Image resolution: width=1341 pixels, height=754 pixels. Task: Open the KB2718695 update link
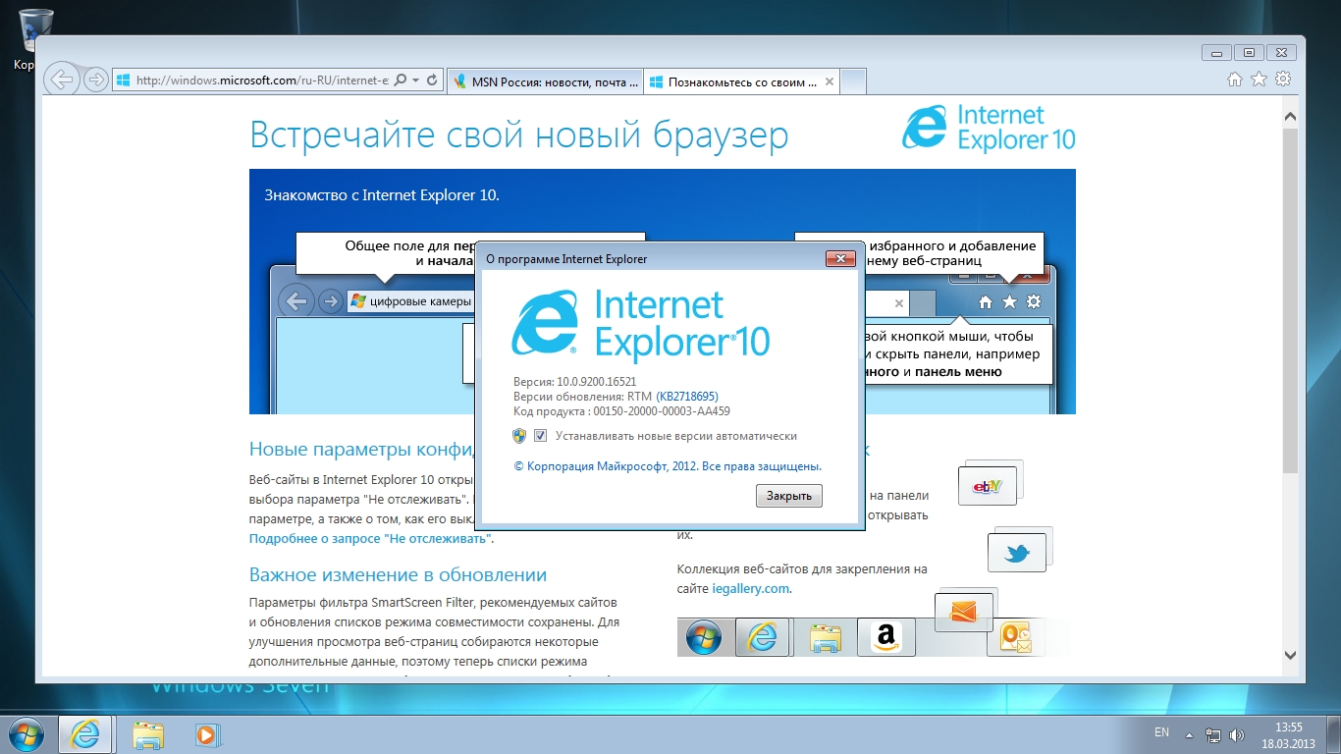coord(687,397)
